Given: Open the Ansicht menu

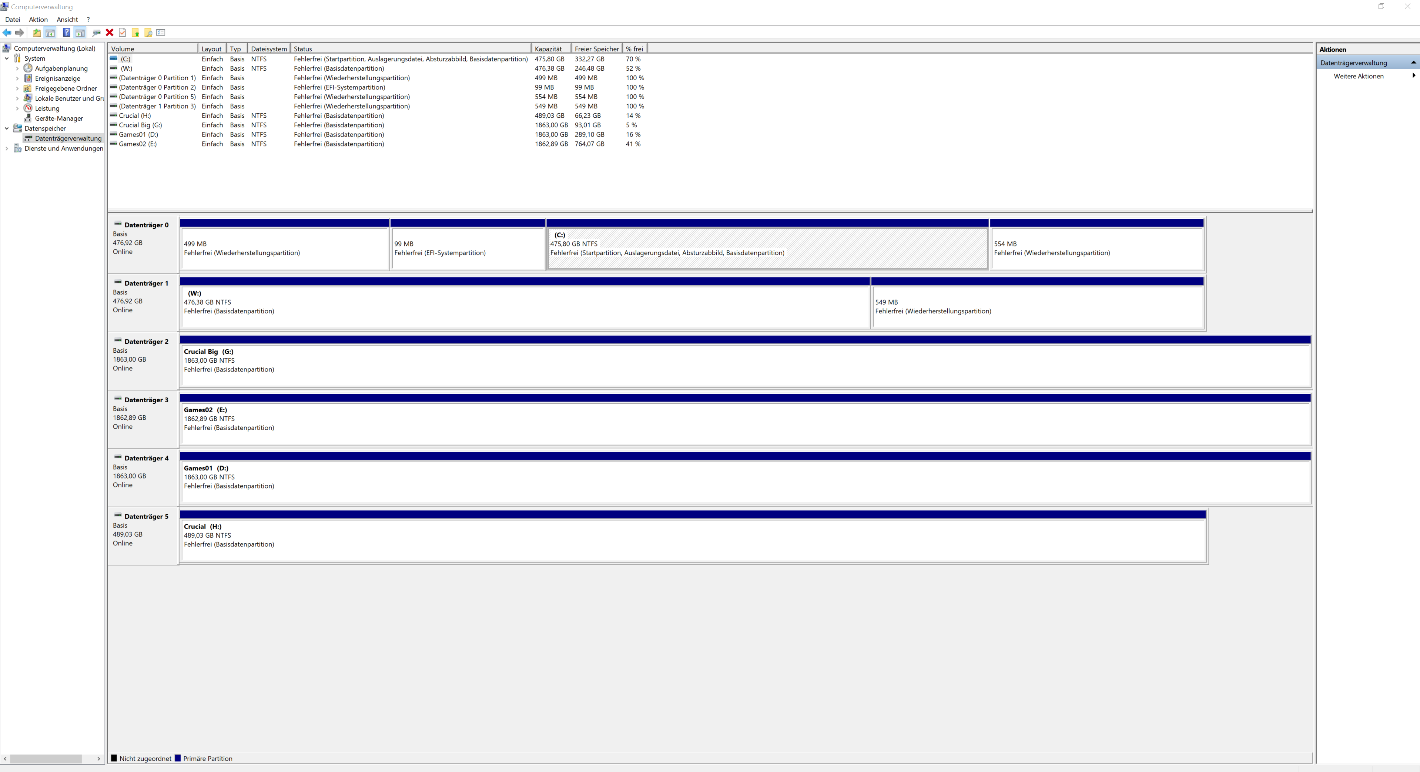Looking at the screenshot, I should (67, 19).
